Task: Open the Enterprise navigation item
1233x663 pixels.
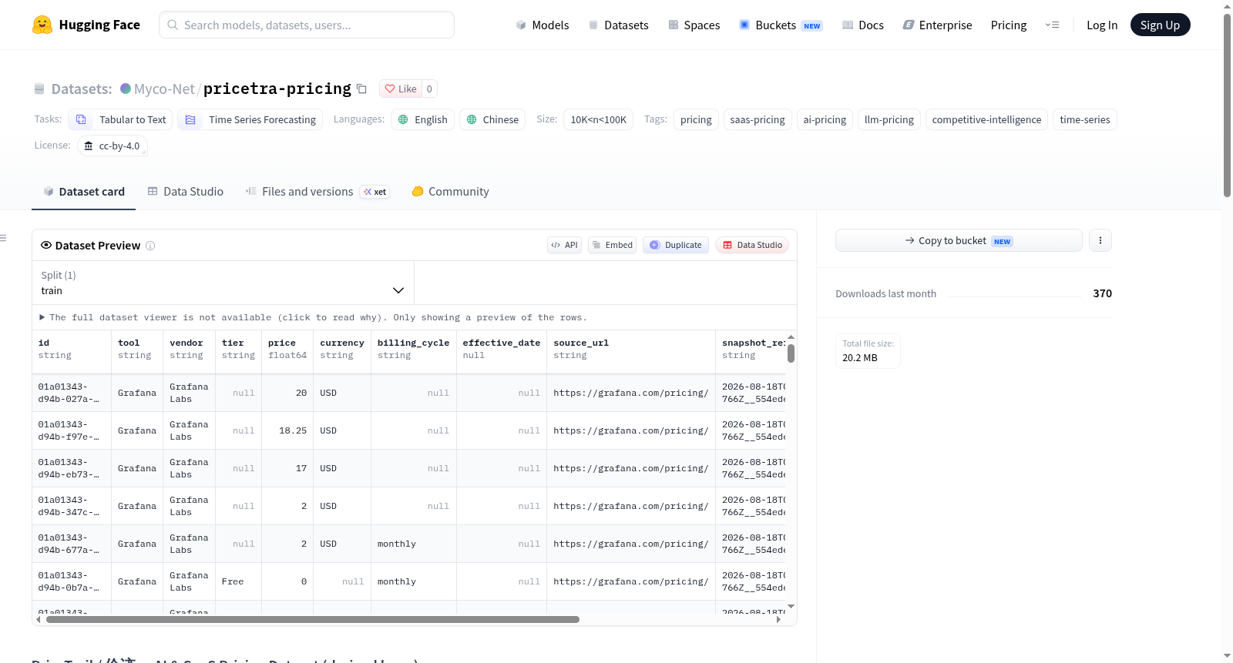Action: (937, 25)
